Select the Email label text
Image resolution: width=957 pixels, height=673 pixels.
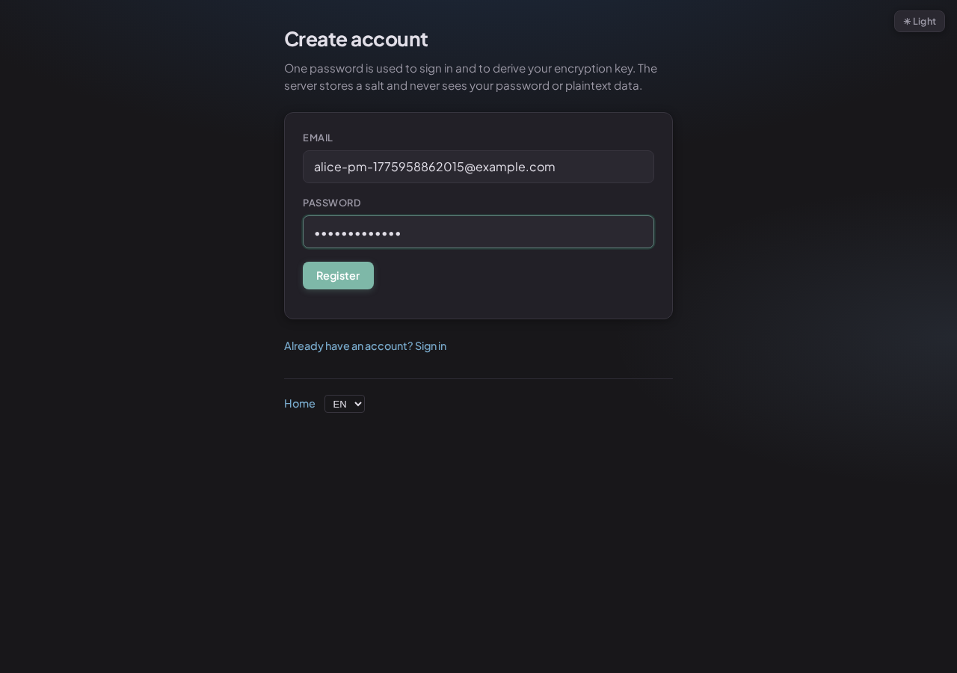318,138
